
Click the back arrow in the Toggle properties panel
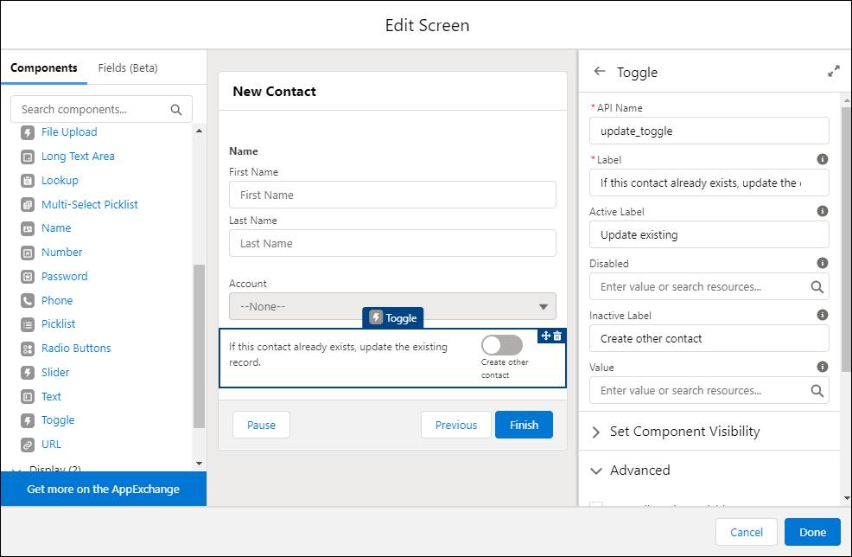coord(600,73)
